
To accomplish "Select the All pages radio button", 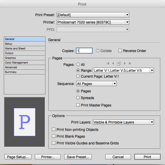I will (x=78, y=64).
